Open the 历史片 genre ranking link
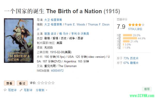This screenshot has width=155, height=98. [x=134, y=58]
